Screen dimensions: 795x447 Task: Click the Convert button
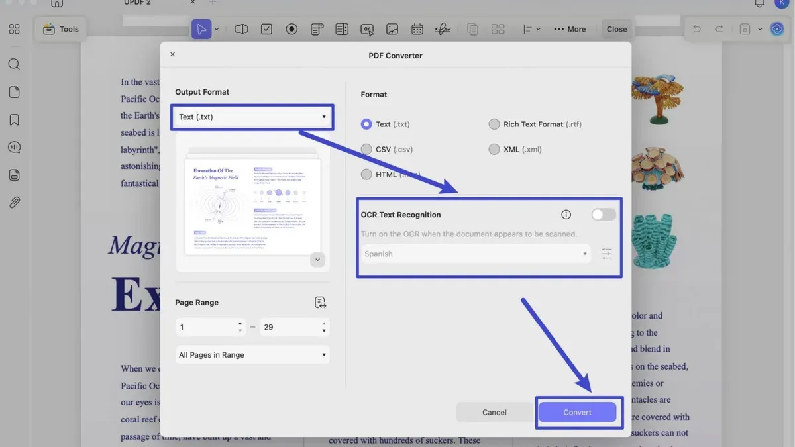pos(577,412)
